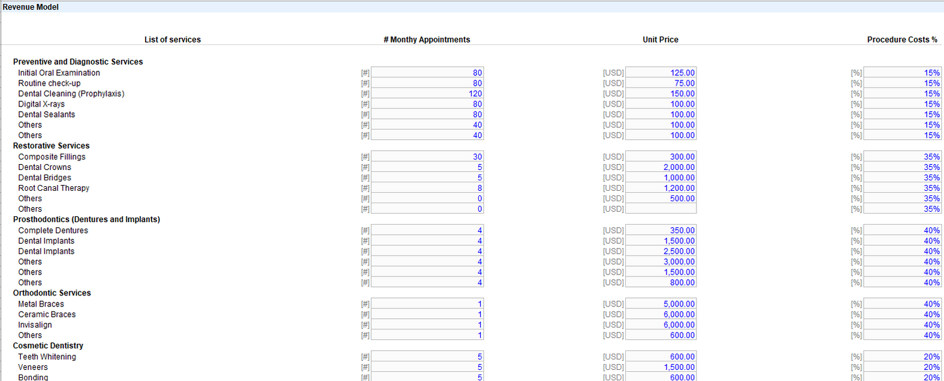Image resolution: width=944 pixels, height=381 pixels.
Task: Click the Procedure Costs % column header
Action: pyautogui.click(x=900, y=40)
